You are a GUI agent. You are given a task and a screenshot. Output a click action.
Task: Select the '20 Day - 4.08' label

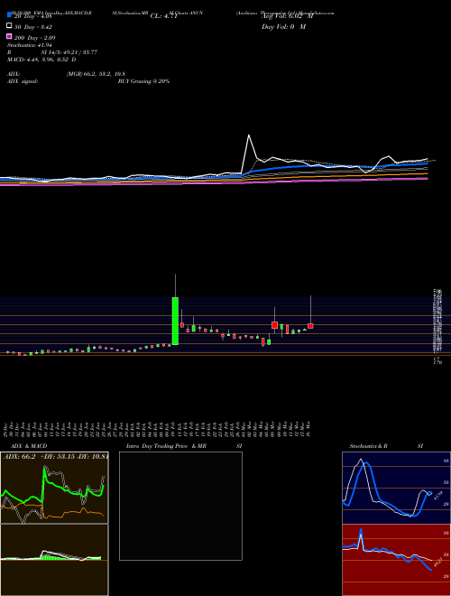click(33, 16)
